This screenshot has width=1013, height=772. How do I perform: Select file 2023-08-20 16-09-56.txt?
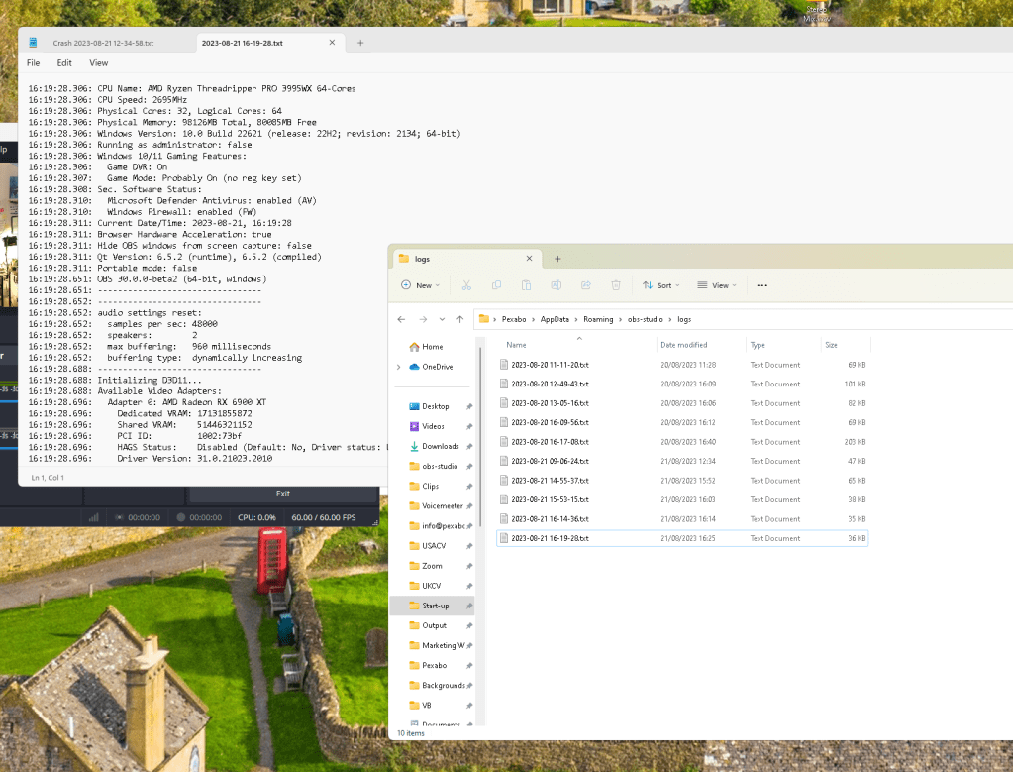click(682, 423)
